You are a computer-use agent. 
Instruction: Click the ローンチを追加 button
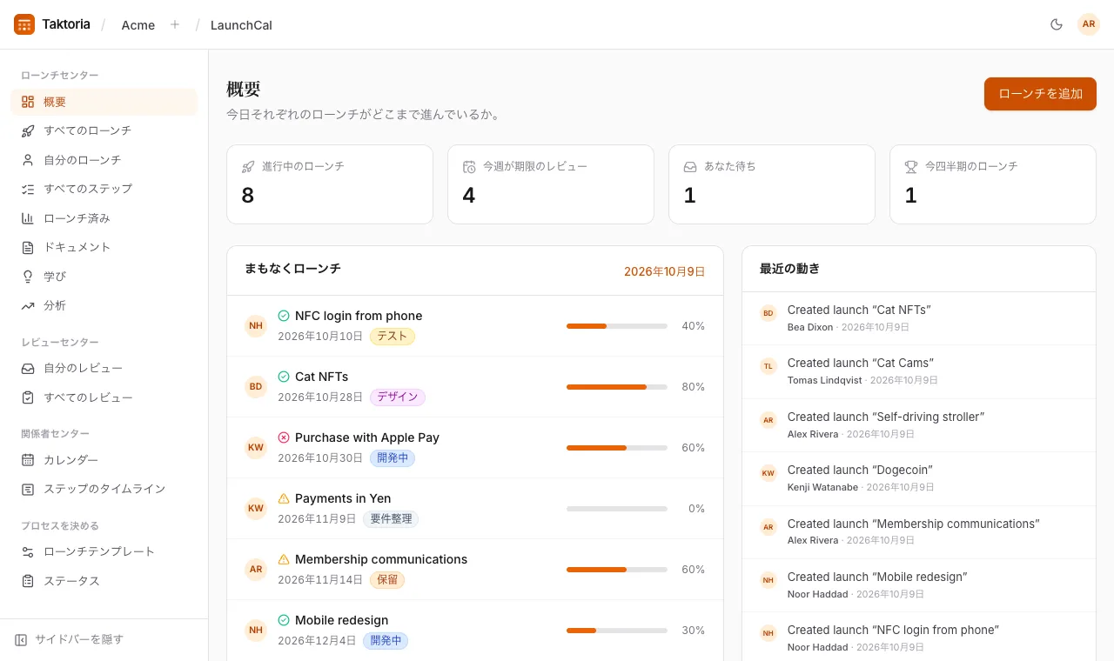click(1040, 94)
